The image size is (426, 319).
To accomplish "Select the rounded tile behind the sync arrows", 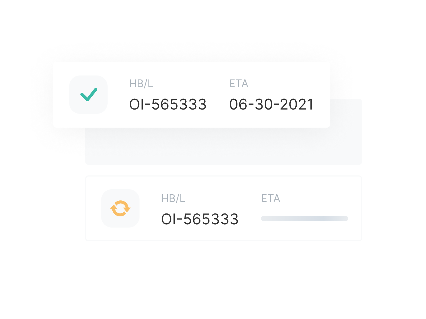I will (x=120, y=208).
